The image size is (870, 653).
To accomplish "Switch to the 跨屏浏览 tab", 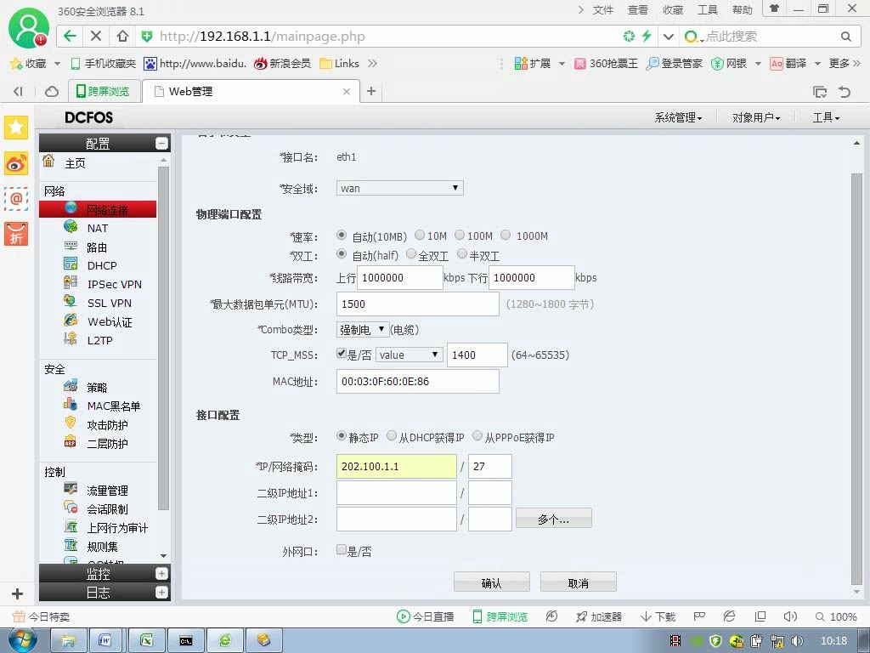I will tap(103, 91).
